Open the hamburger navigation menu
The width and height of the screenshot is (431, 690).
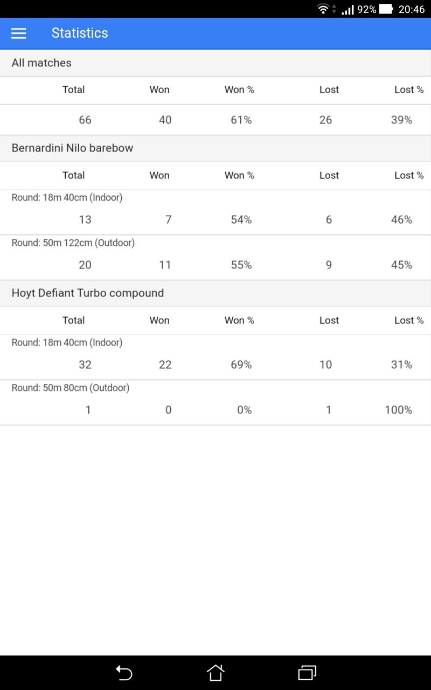(19, 33)
